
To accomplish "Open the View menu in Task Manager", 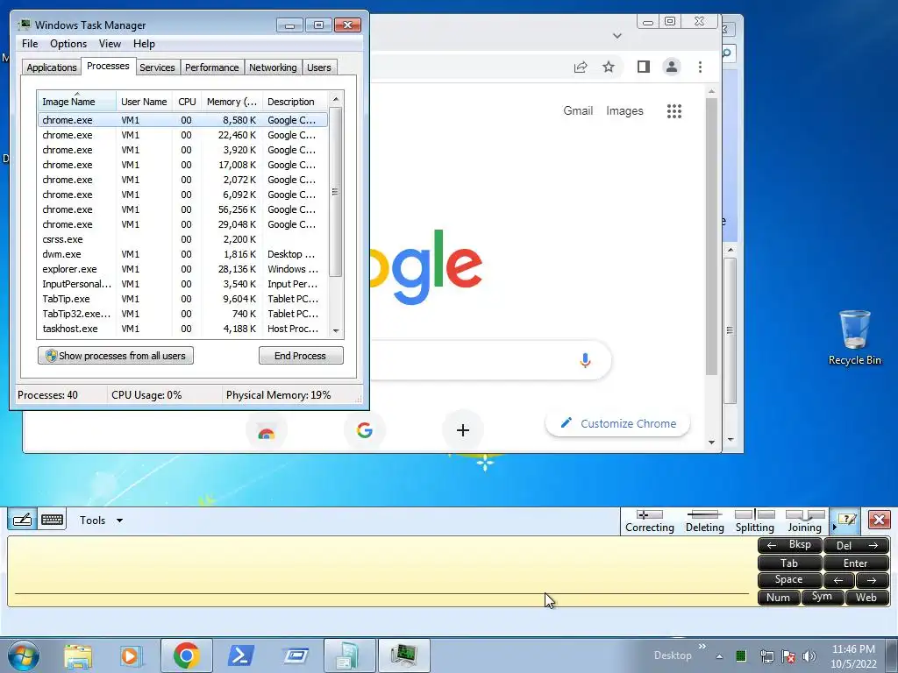I will 110,44.
